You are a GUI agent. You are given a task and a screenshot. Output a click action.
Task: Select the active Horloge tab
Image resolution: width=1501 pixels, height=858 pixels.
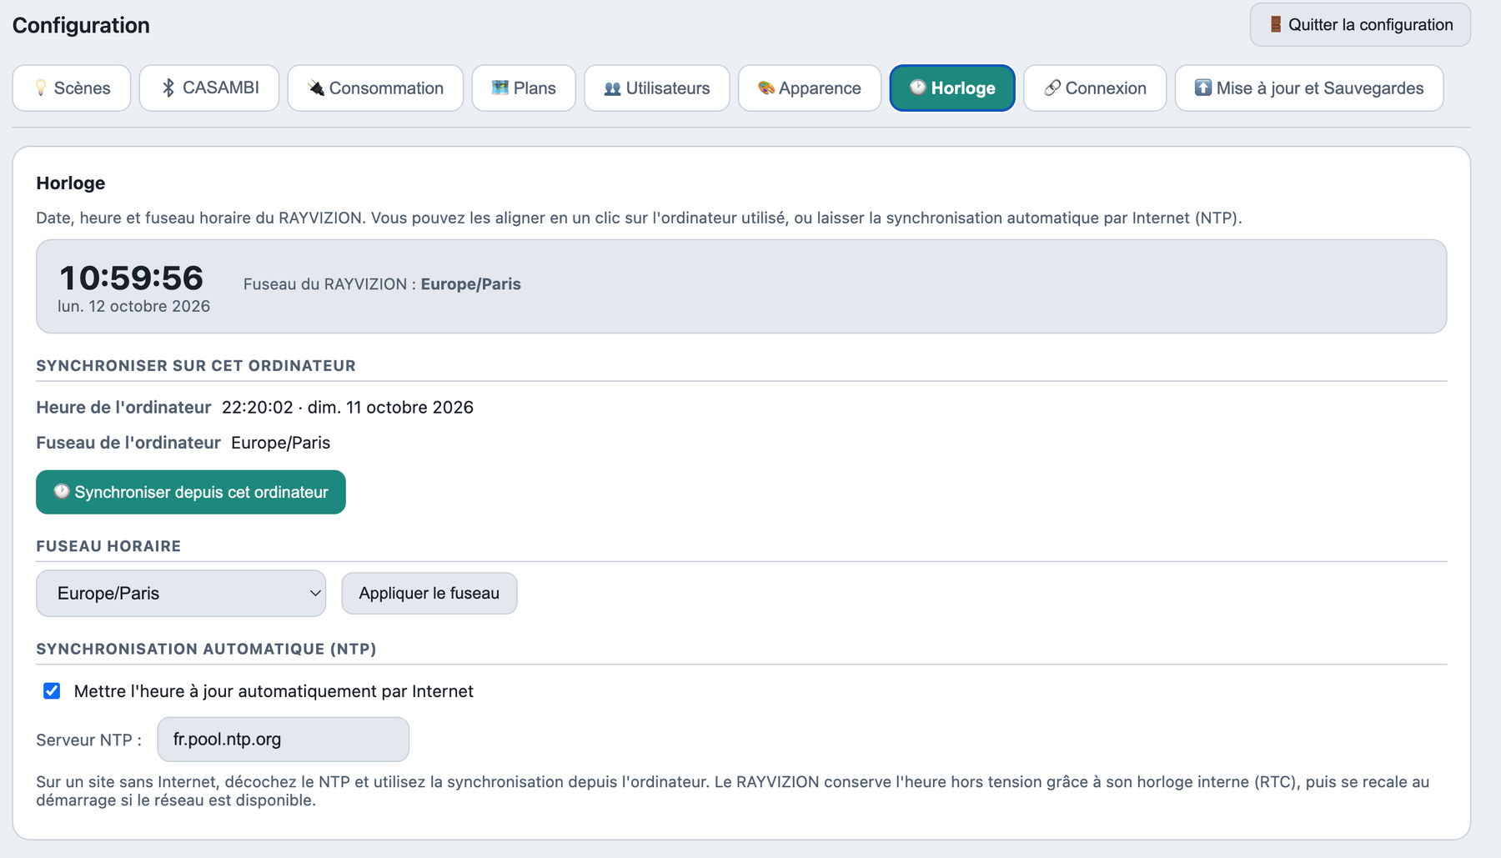coord(952,88)
